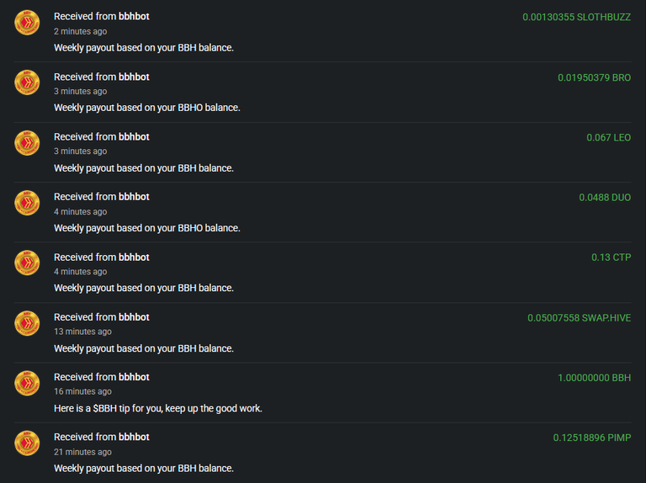This screenshot has width=646, height=483.
Task: Click the 0.0488 DUO amount
Action: tap(605, 198)
